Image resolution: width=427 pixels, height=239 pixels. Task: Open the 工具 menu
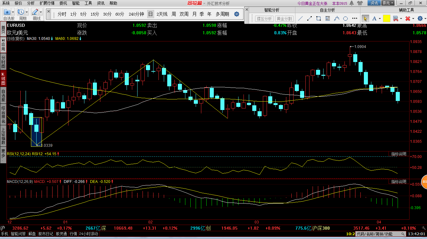[x=88, y=3]
